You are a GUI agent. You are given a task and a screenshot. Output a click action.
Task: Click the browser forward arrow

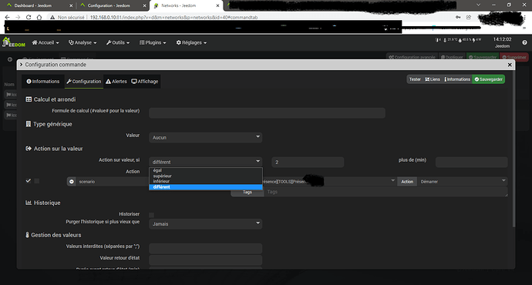tap(18, 17)
